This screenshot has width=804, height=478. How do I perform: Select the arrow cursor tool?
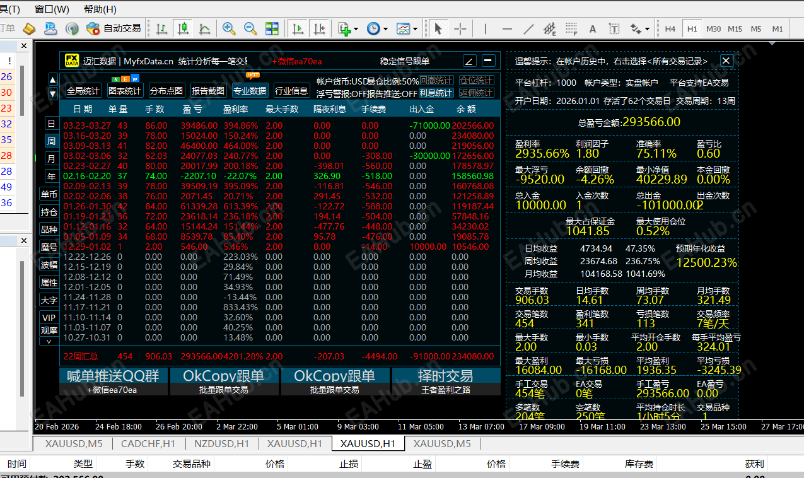pos(438,28)
